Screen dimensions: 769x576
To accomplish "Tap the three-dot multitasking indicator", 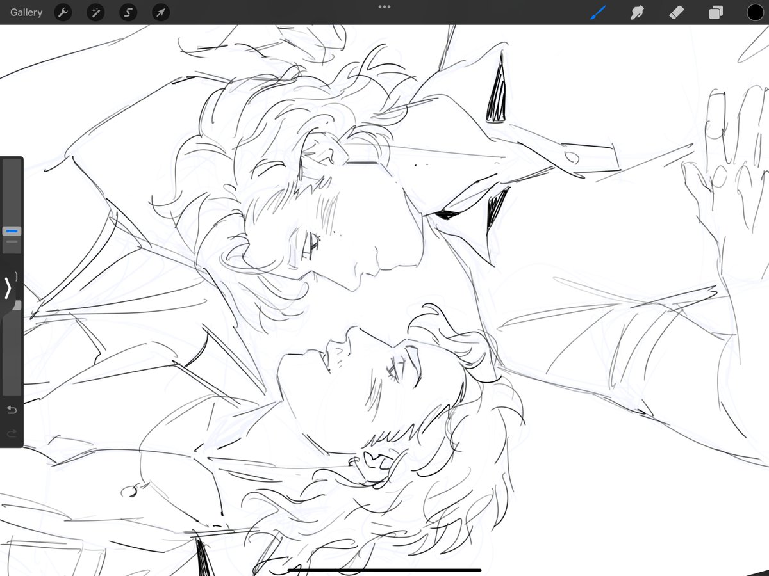I will [x=384, y=6].
